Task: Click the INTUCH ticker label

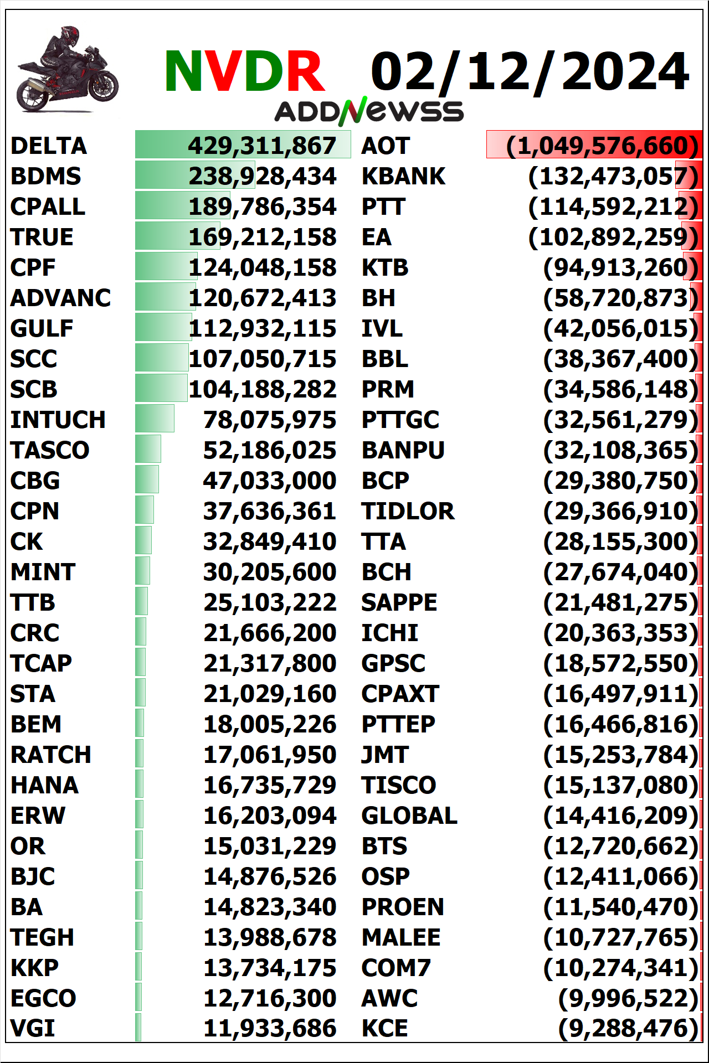Action: tap(58, 420)
